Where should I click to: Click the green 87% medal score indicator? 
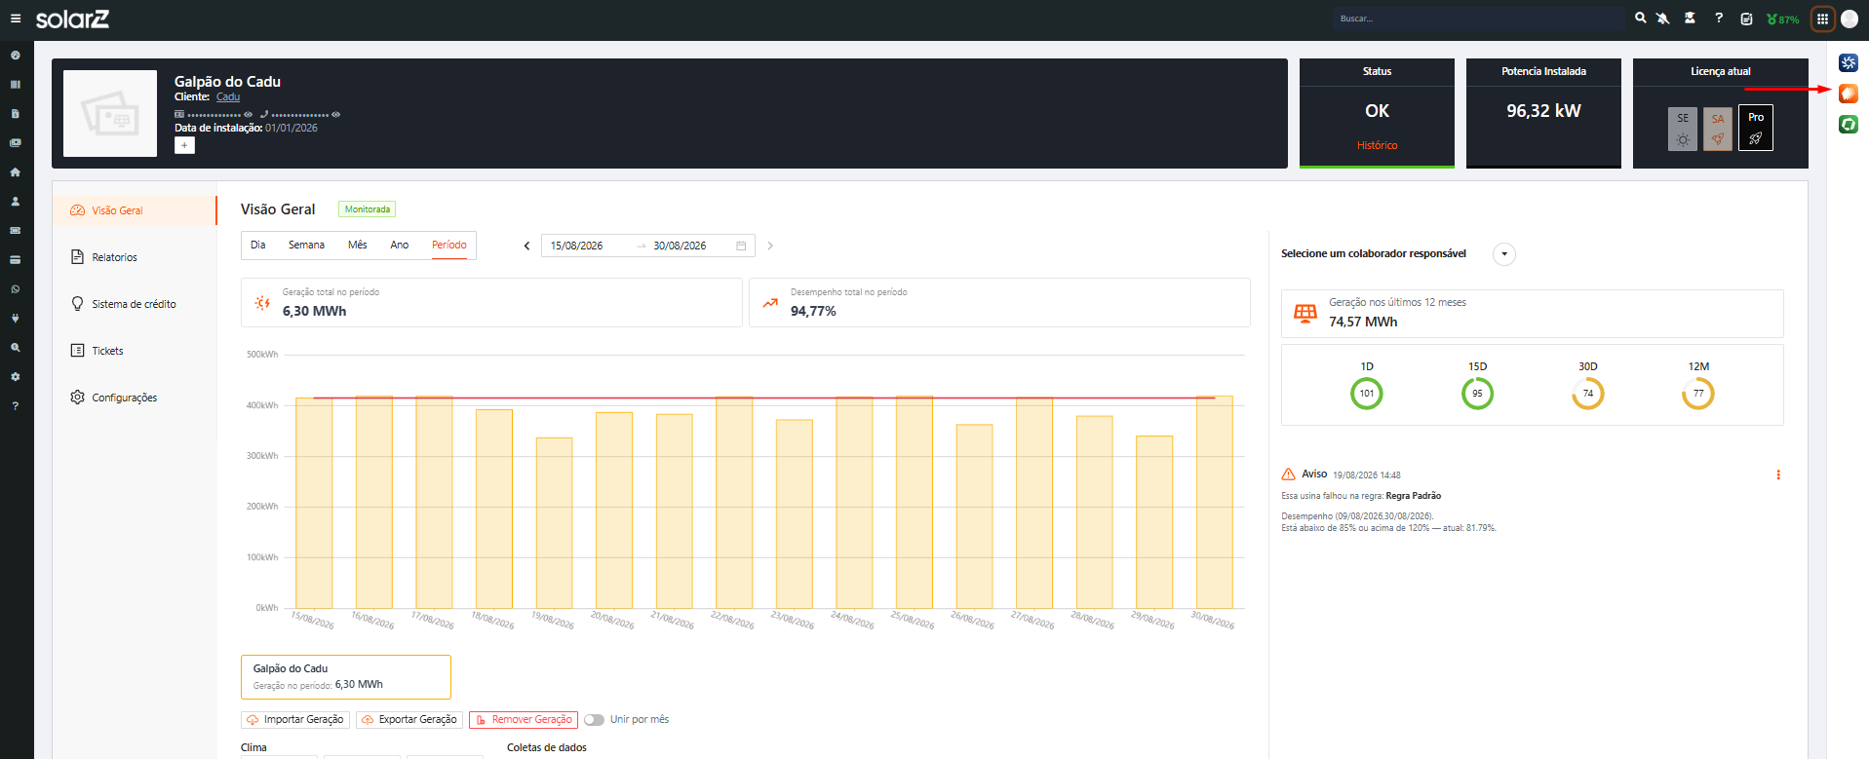1782,19
